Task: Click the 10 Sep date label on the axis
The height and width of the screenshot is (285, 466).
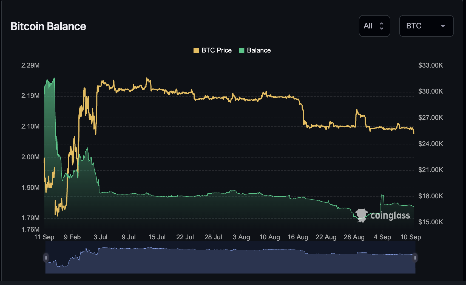Action: point(411,237)
